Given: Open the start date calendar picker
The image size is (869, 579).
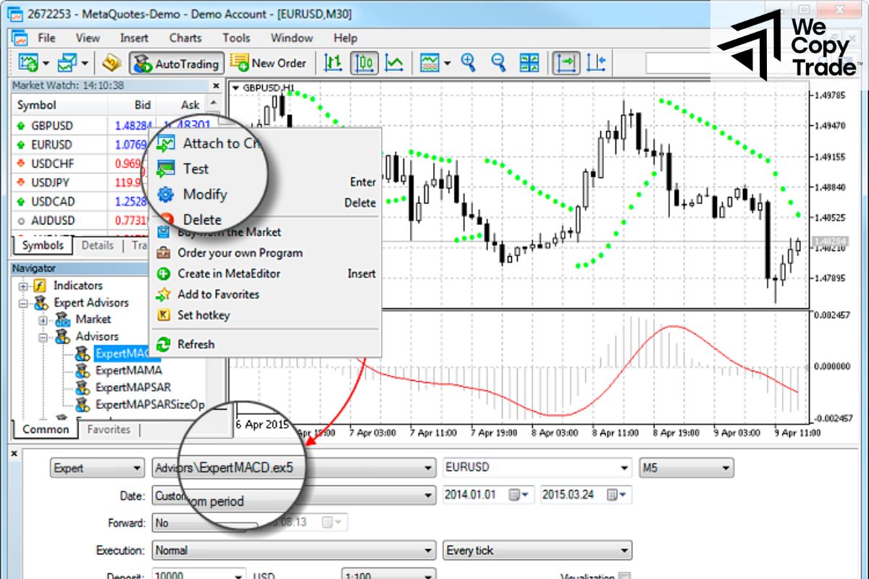Looking at the screenshot, I should [516, 496].
